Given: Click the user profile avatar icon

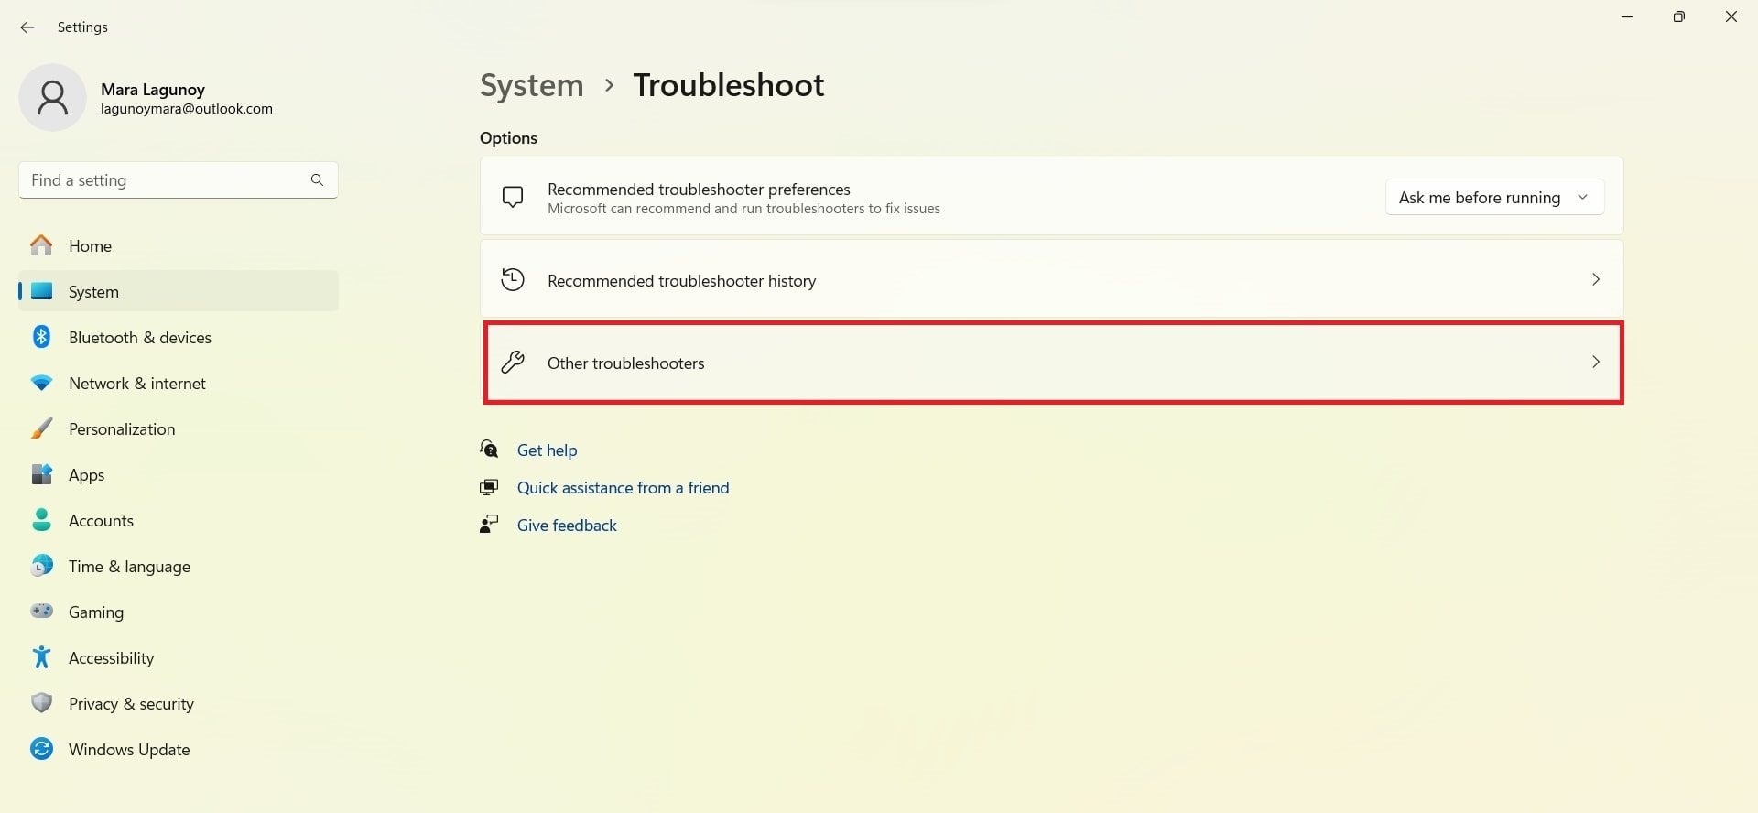Looking at the screenshot, I should 52,97.
